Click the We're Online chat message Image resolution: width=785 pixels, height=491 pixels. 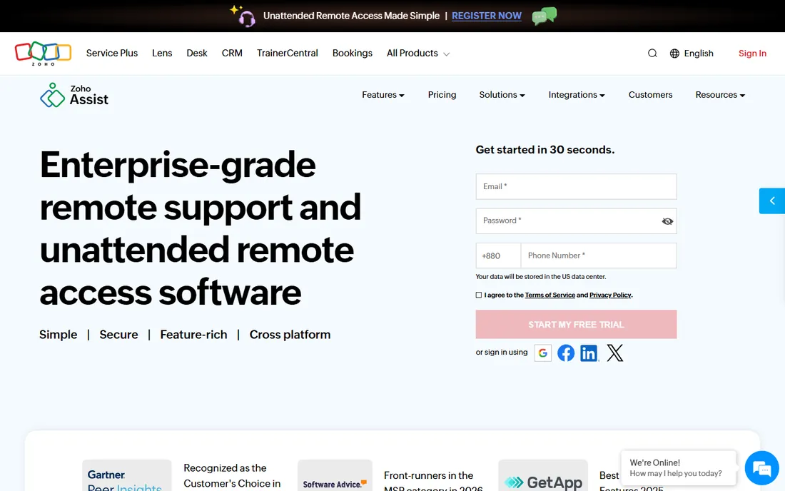[679, 468]
